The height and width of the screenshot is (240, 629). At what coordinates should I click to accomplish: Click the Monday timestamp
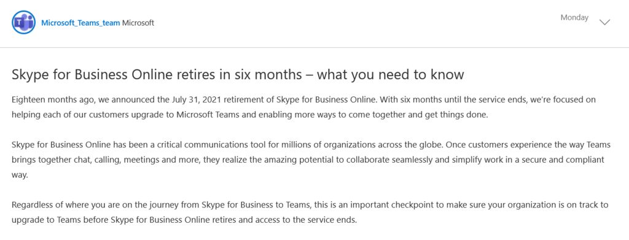tap(574, 18)
